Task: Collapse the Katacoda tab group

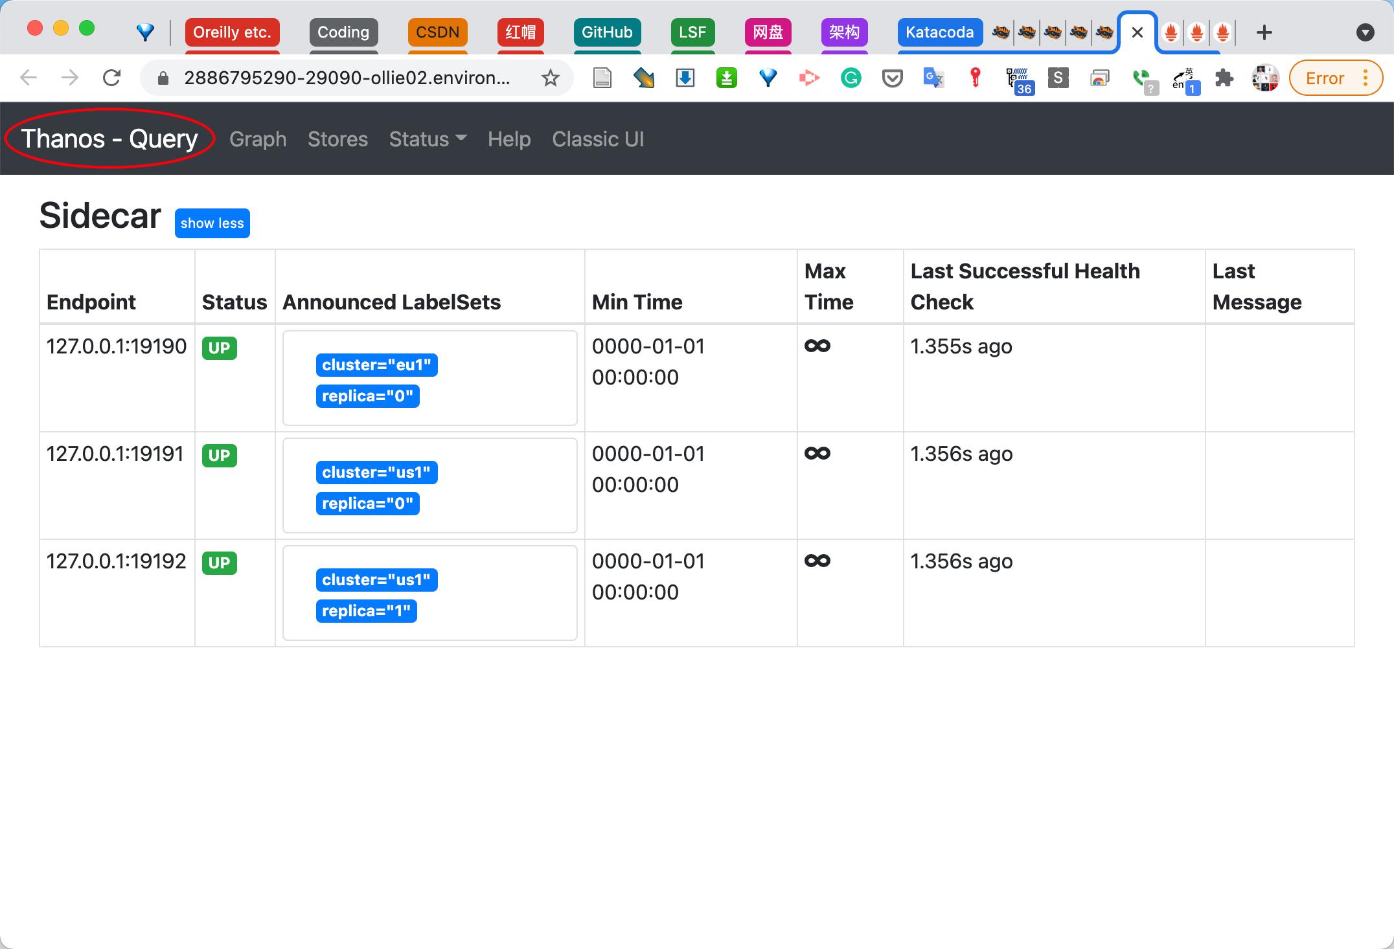Action: (x=939, y=32)
